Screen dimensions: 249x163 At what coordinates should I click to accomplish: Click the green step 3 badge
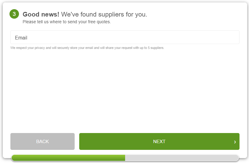[14, 14]
